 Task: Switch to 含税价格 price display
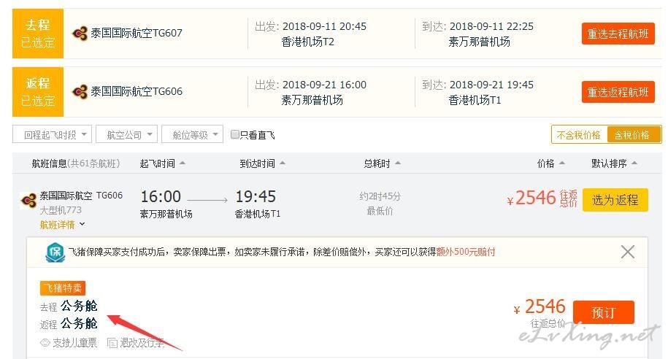click(633, 135)
